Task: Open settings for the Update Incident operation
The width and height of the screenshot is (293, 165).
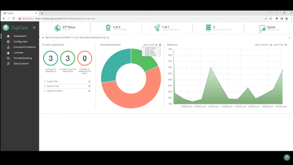Action: 89,91
